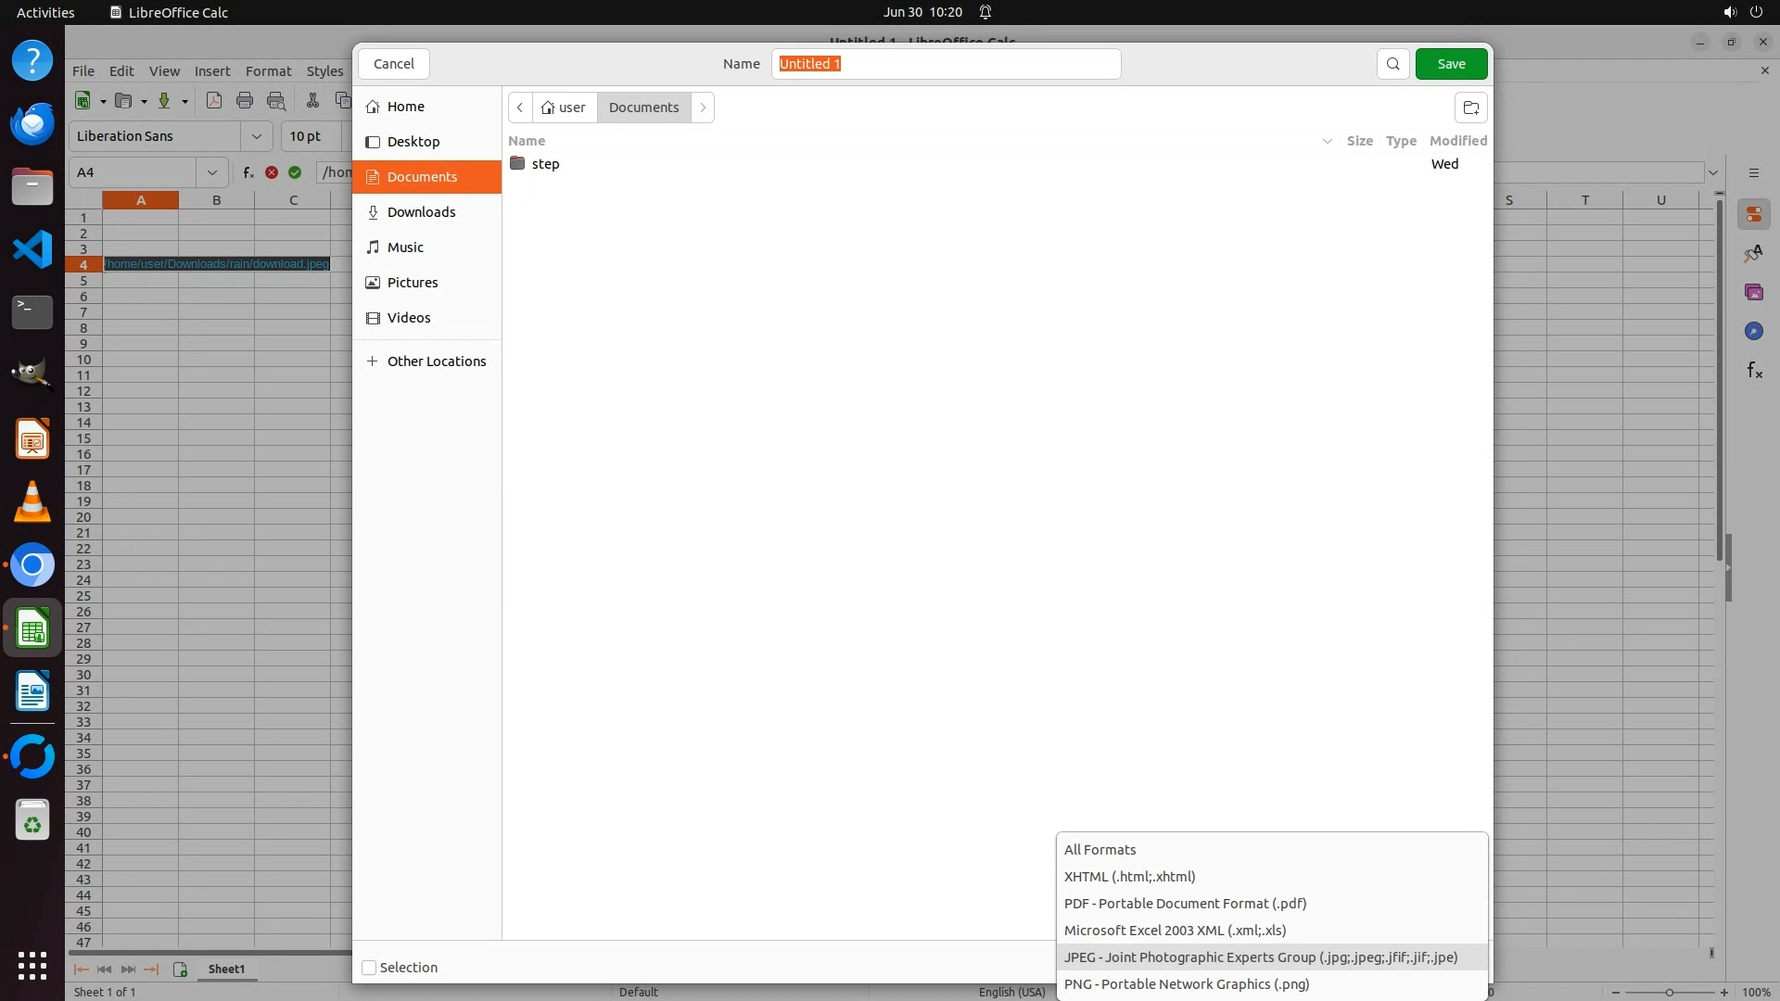Open the Navigator sidebar icon
Screen dimensions: 1780x1001
coord(1753,332)
